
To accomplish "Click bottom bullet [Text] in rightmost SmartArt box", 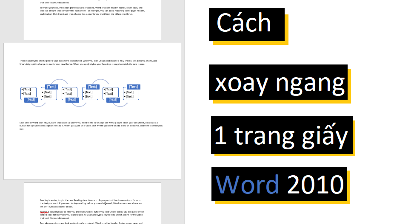I will 130,97.
